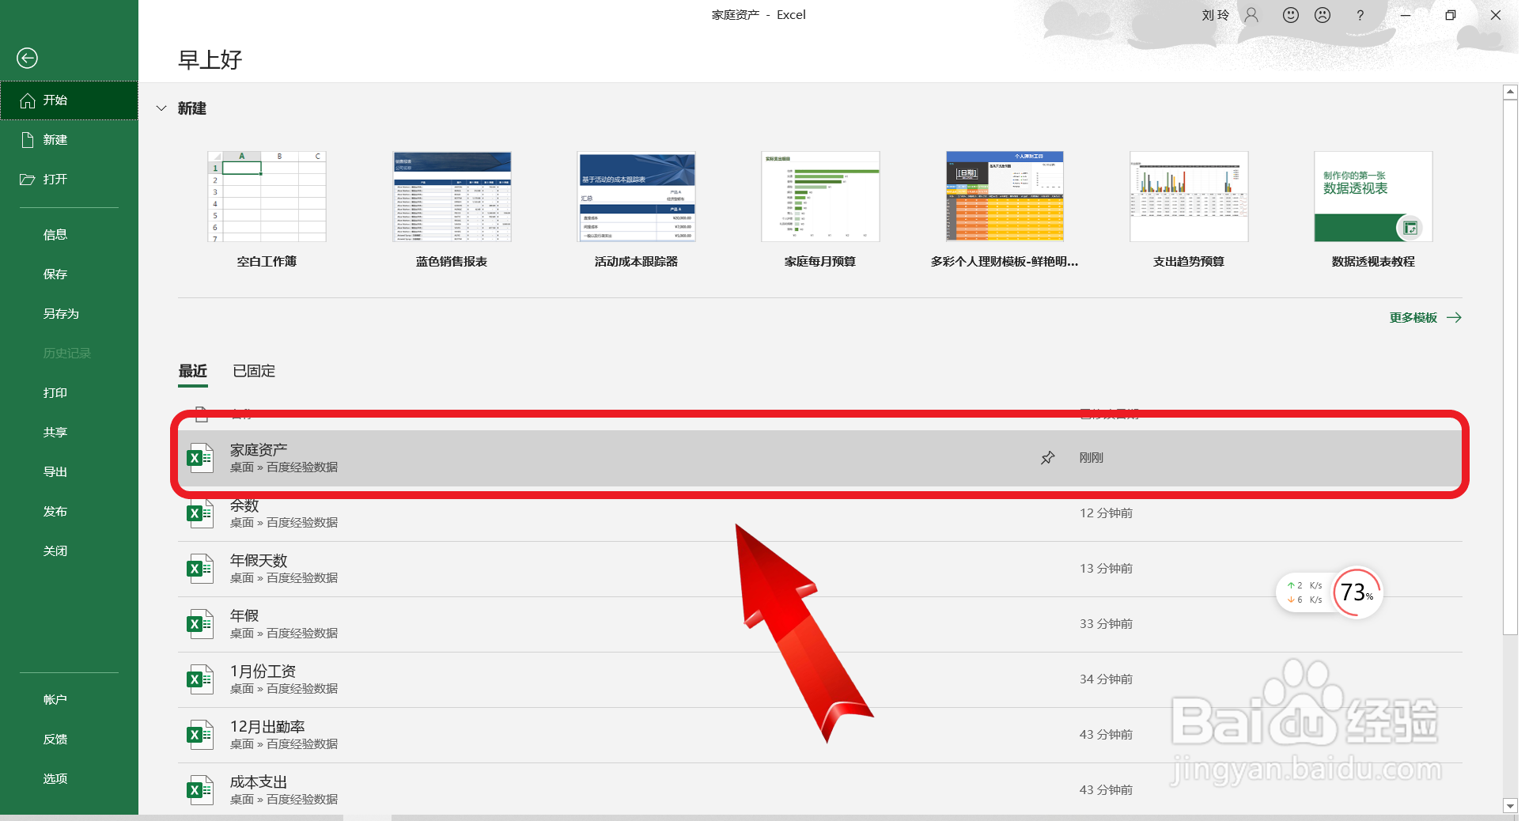Click the Excel icon beside 成本支出

[200, 790]
